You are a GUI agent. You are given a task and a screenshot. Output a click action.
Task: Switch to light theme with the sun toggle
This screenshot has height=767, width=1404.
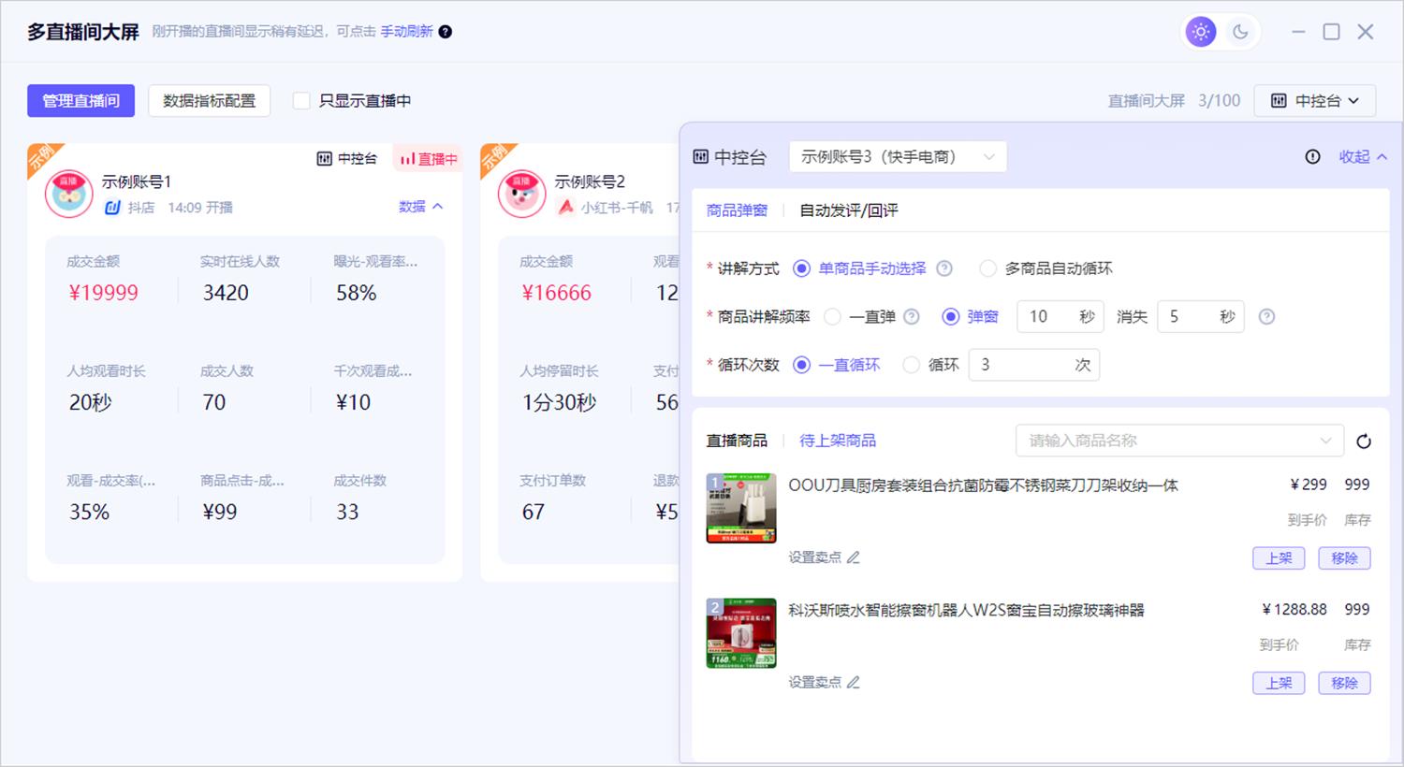pos(1201,32)
